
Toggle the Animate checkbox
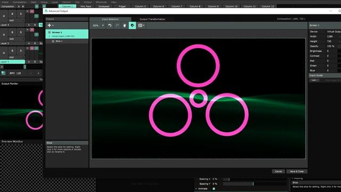[214, 189]
